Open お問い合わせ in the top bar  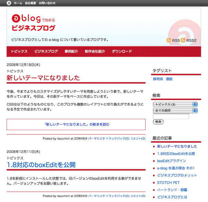tap(47, 3)
